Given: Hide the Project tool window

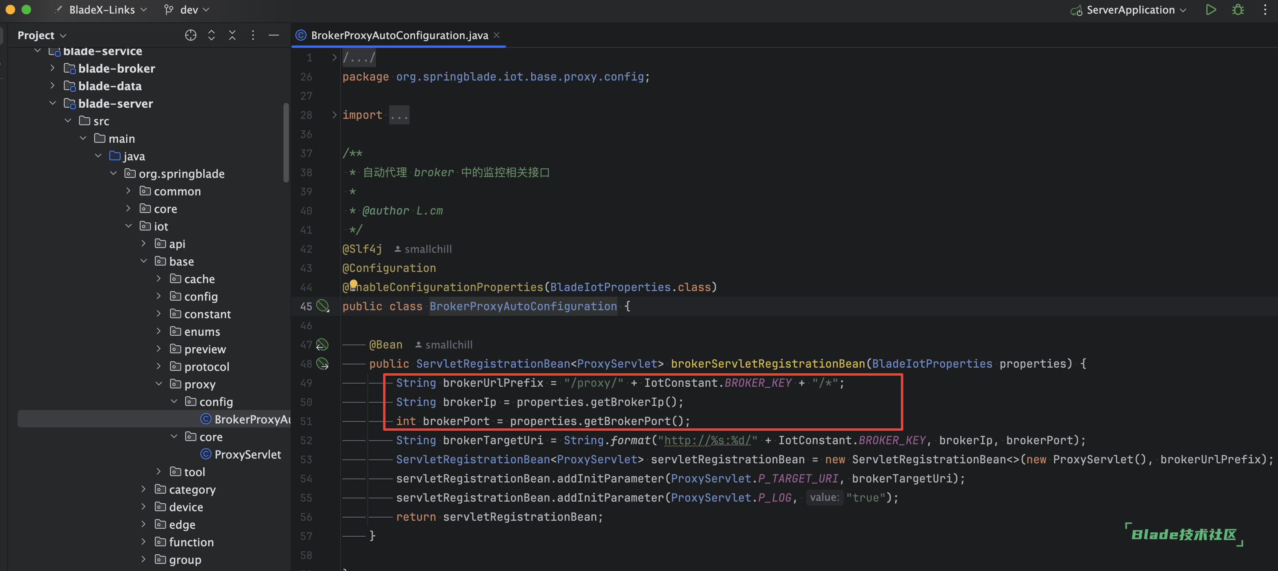Looking at the screenshot, I should (x=274, y=35).
